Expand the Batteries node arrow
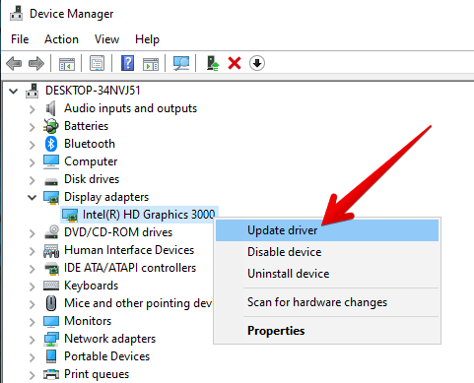The image size is (474, 383). pos(32,127)
